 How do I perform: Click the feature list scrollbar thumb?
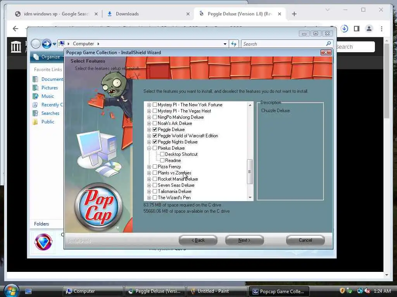250,172
